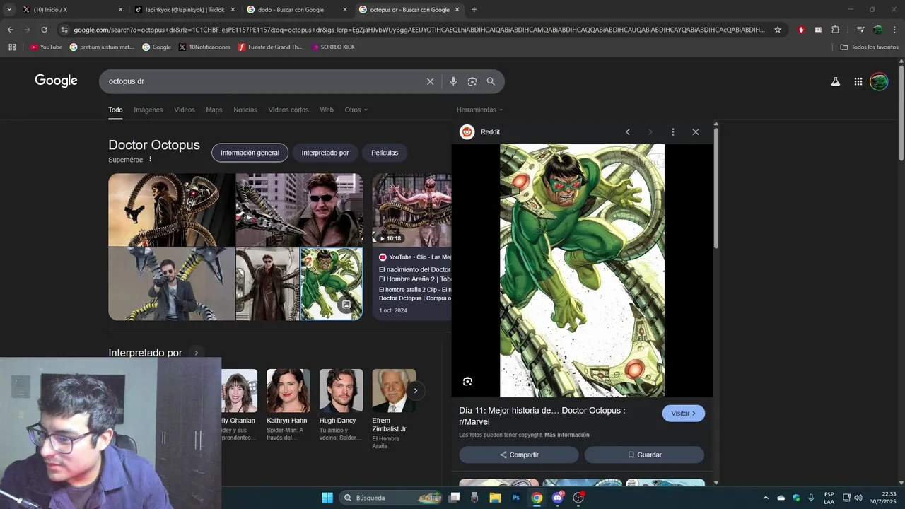905x509 pixels.
Task: Go back in browser history
Action: point(10,30)
